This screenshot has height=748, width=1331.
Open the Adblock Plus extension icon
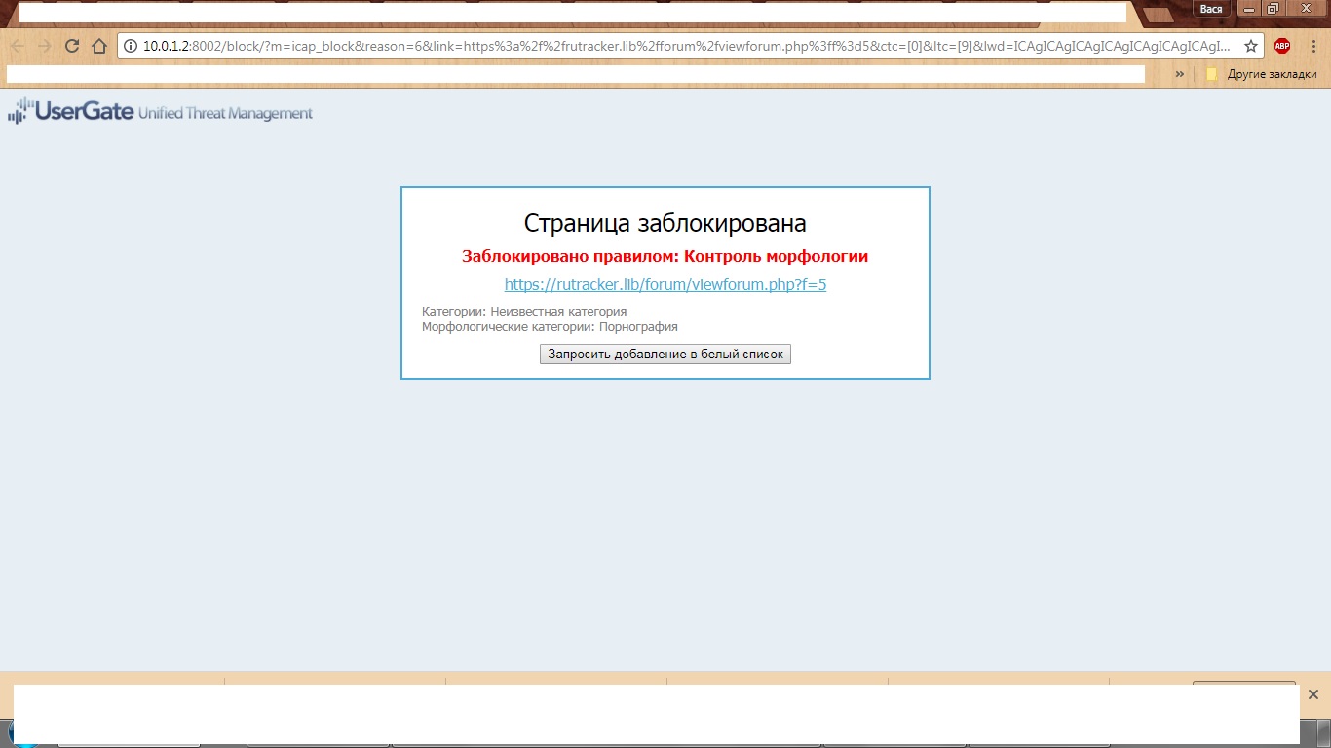1282,46
